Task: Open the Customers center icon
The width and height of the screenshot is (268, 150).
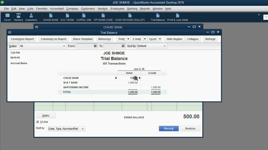Action: tap(31, 17)
